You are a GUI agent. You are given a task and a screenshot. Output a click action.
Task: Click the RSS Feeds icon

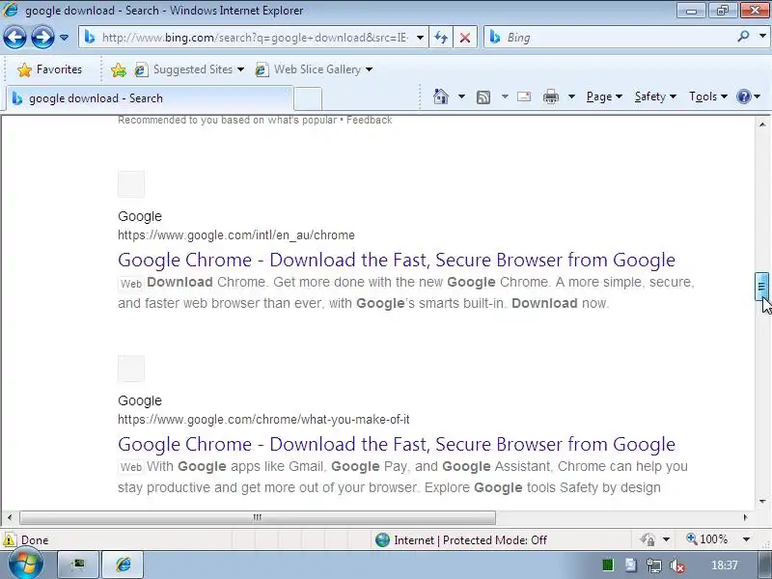tap(483, 97)
